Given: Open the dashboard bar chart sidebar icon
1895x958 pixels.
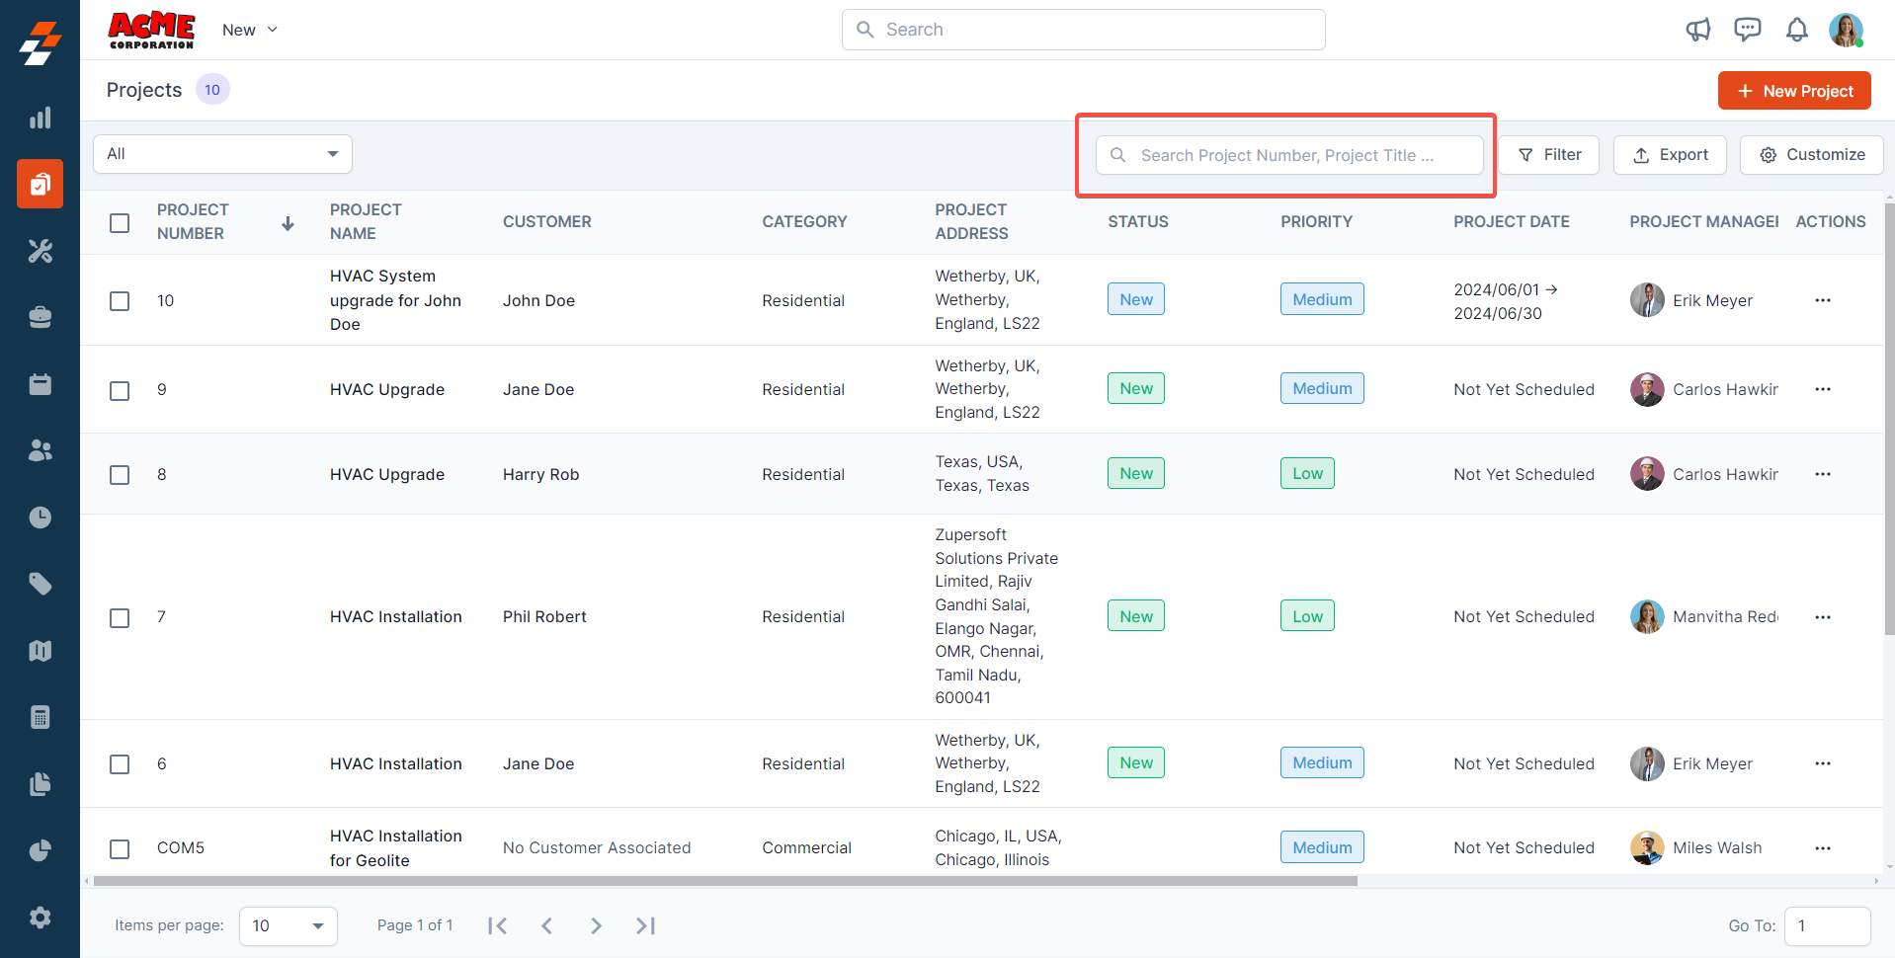Looking at the screenshot, I should (40, 119).
